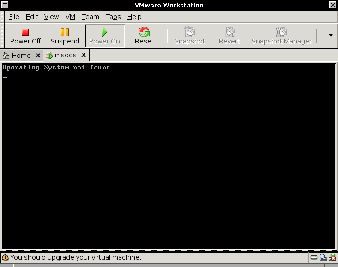Screen dimensions: 338x267
Task: Open the Snapshot Manager
Action: (x=282, y=36)
